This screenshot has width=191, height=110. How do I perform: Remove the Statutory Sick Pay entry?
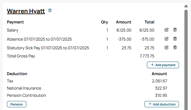click(x=175, y=47)
